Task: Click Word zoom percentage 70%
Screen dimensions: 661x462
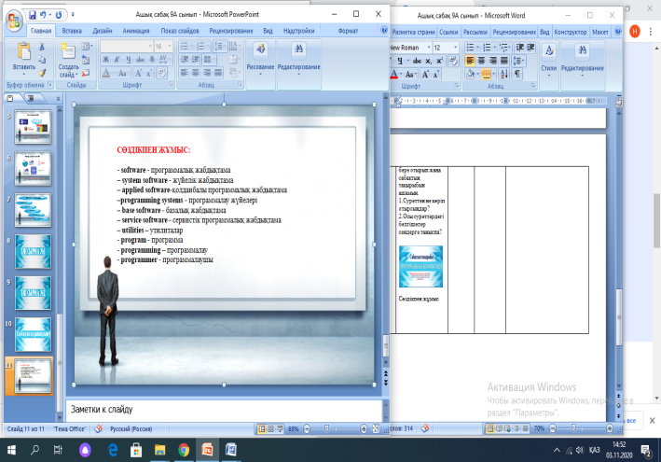Action: coord(539,428)
